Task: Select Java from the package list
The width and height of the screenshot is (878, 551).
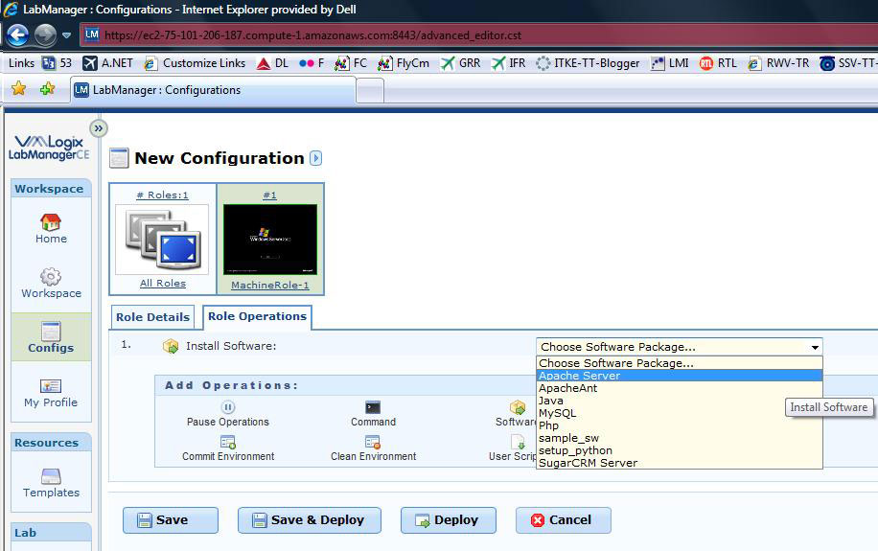Action: click(x=680, y=401)
